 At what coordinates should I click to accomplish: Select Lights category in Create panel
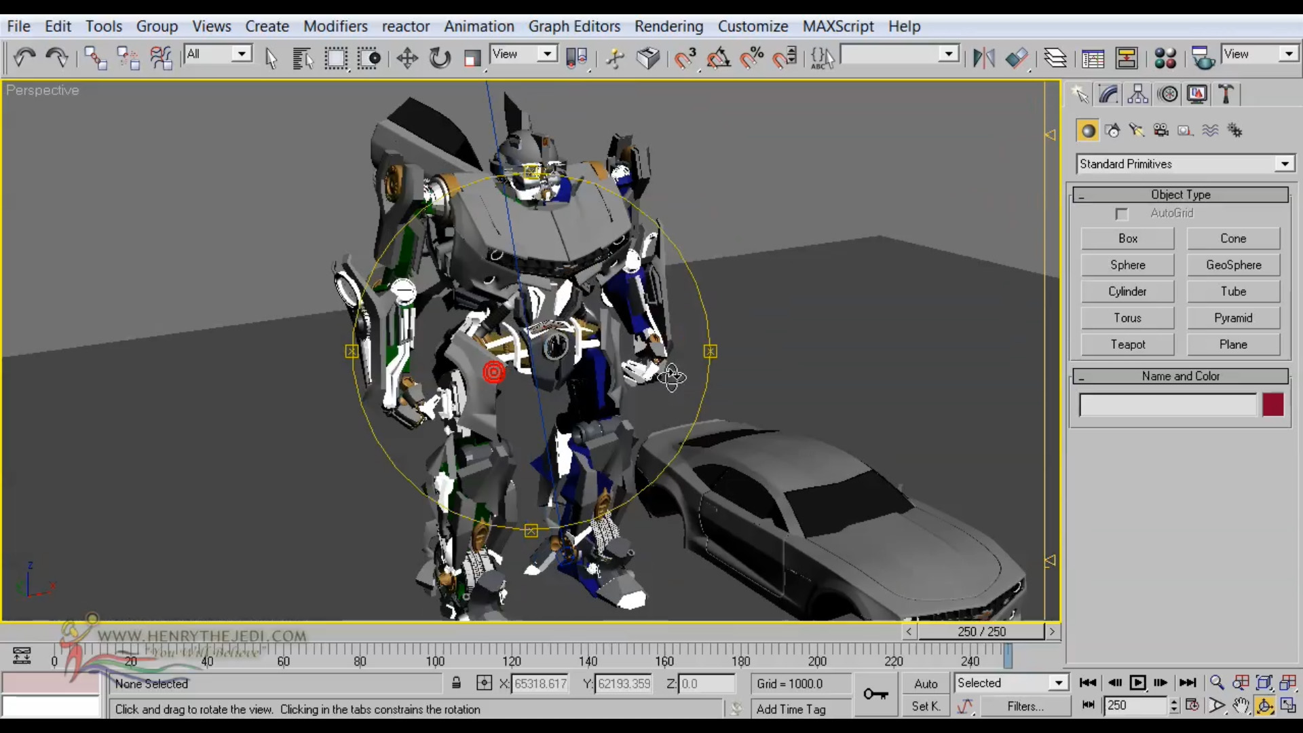[x=1137, y=130]
